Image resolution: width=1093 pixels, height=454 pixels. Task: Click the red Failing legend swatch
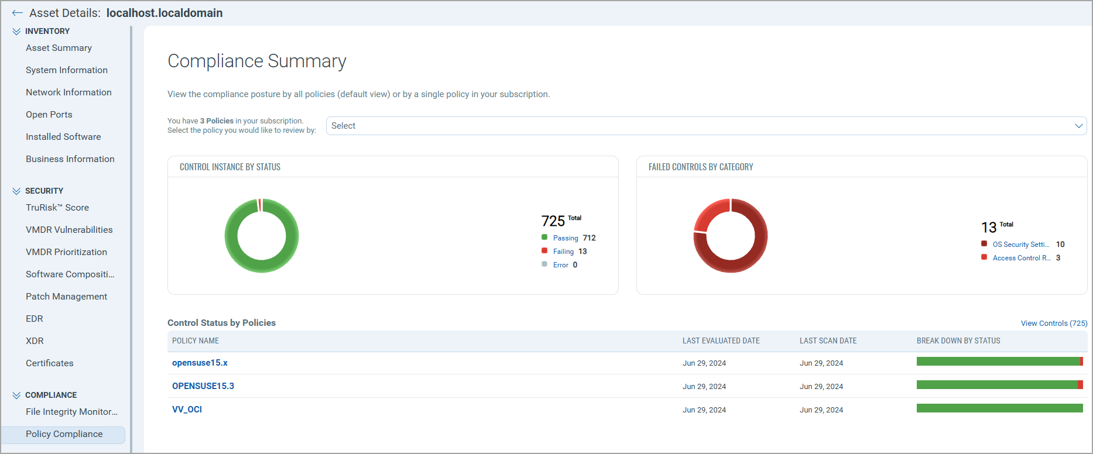[x=544, y=251]
